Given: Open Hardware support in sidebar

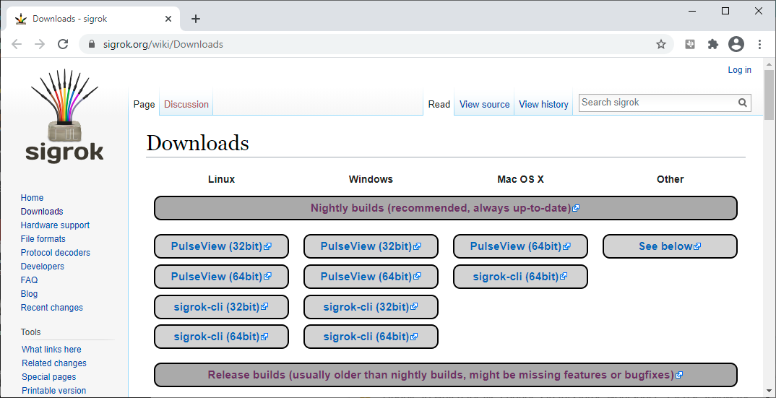Looking at the screenshot, I should pos(55,225).
